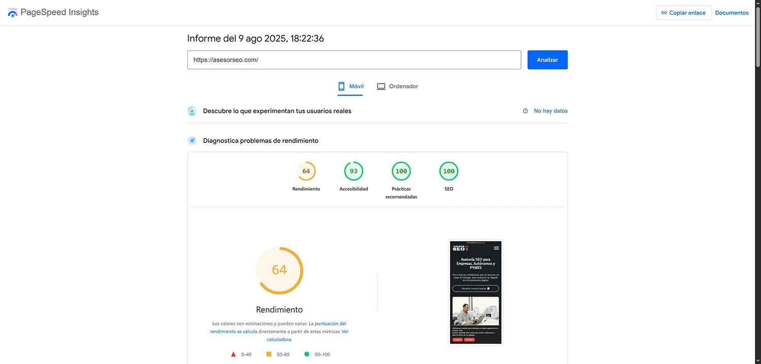Click the red triangle in the score legend
This screenshot has width=761, height=364.
233,354
